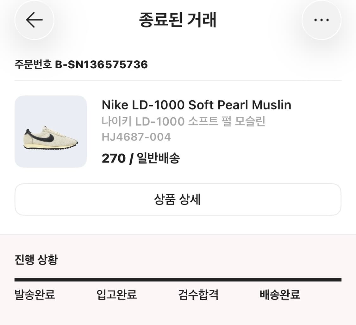
Task: Click the three-dot icon at top right
Action: click(x=322, y=20)
